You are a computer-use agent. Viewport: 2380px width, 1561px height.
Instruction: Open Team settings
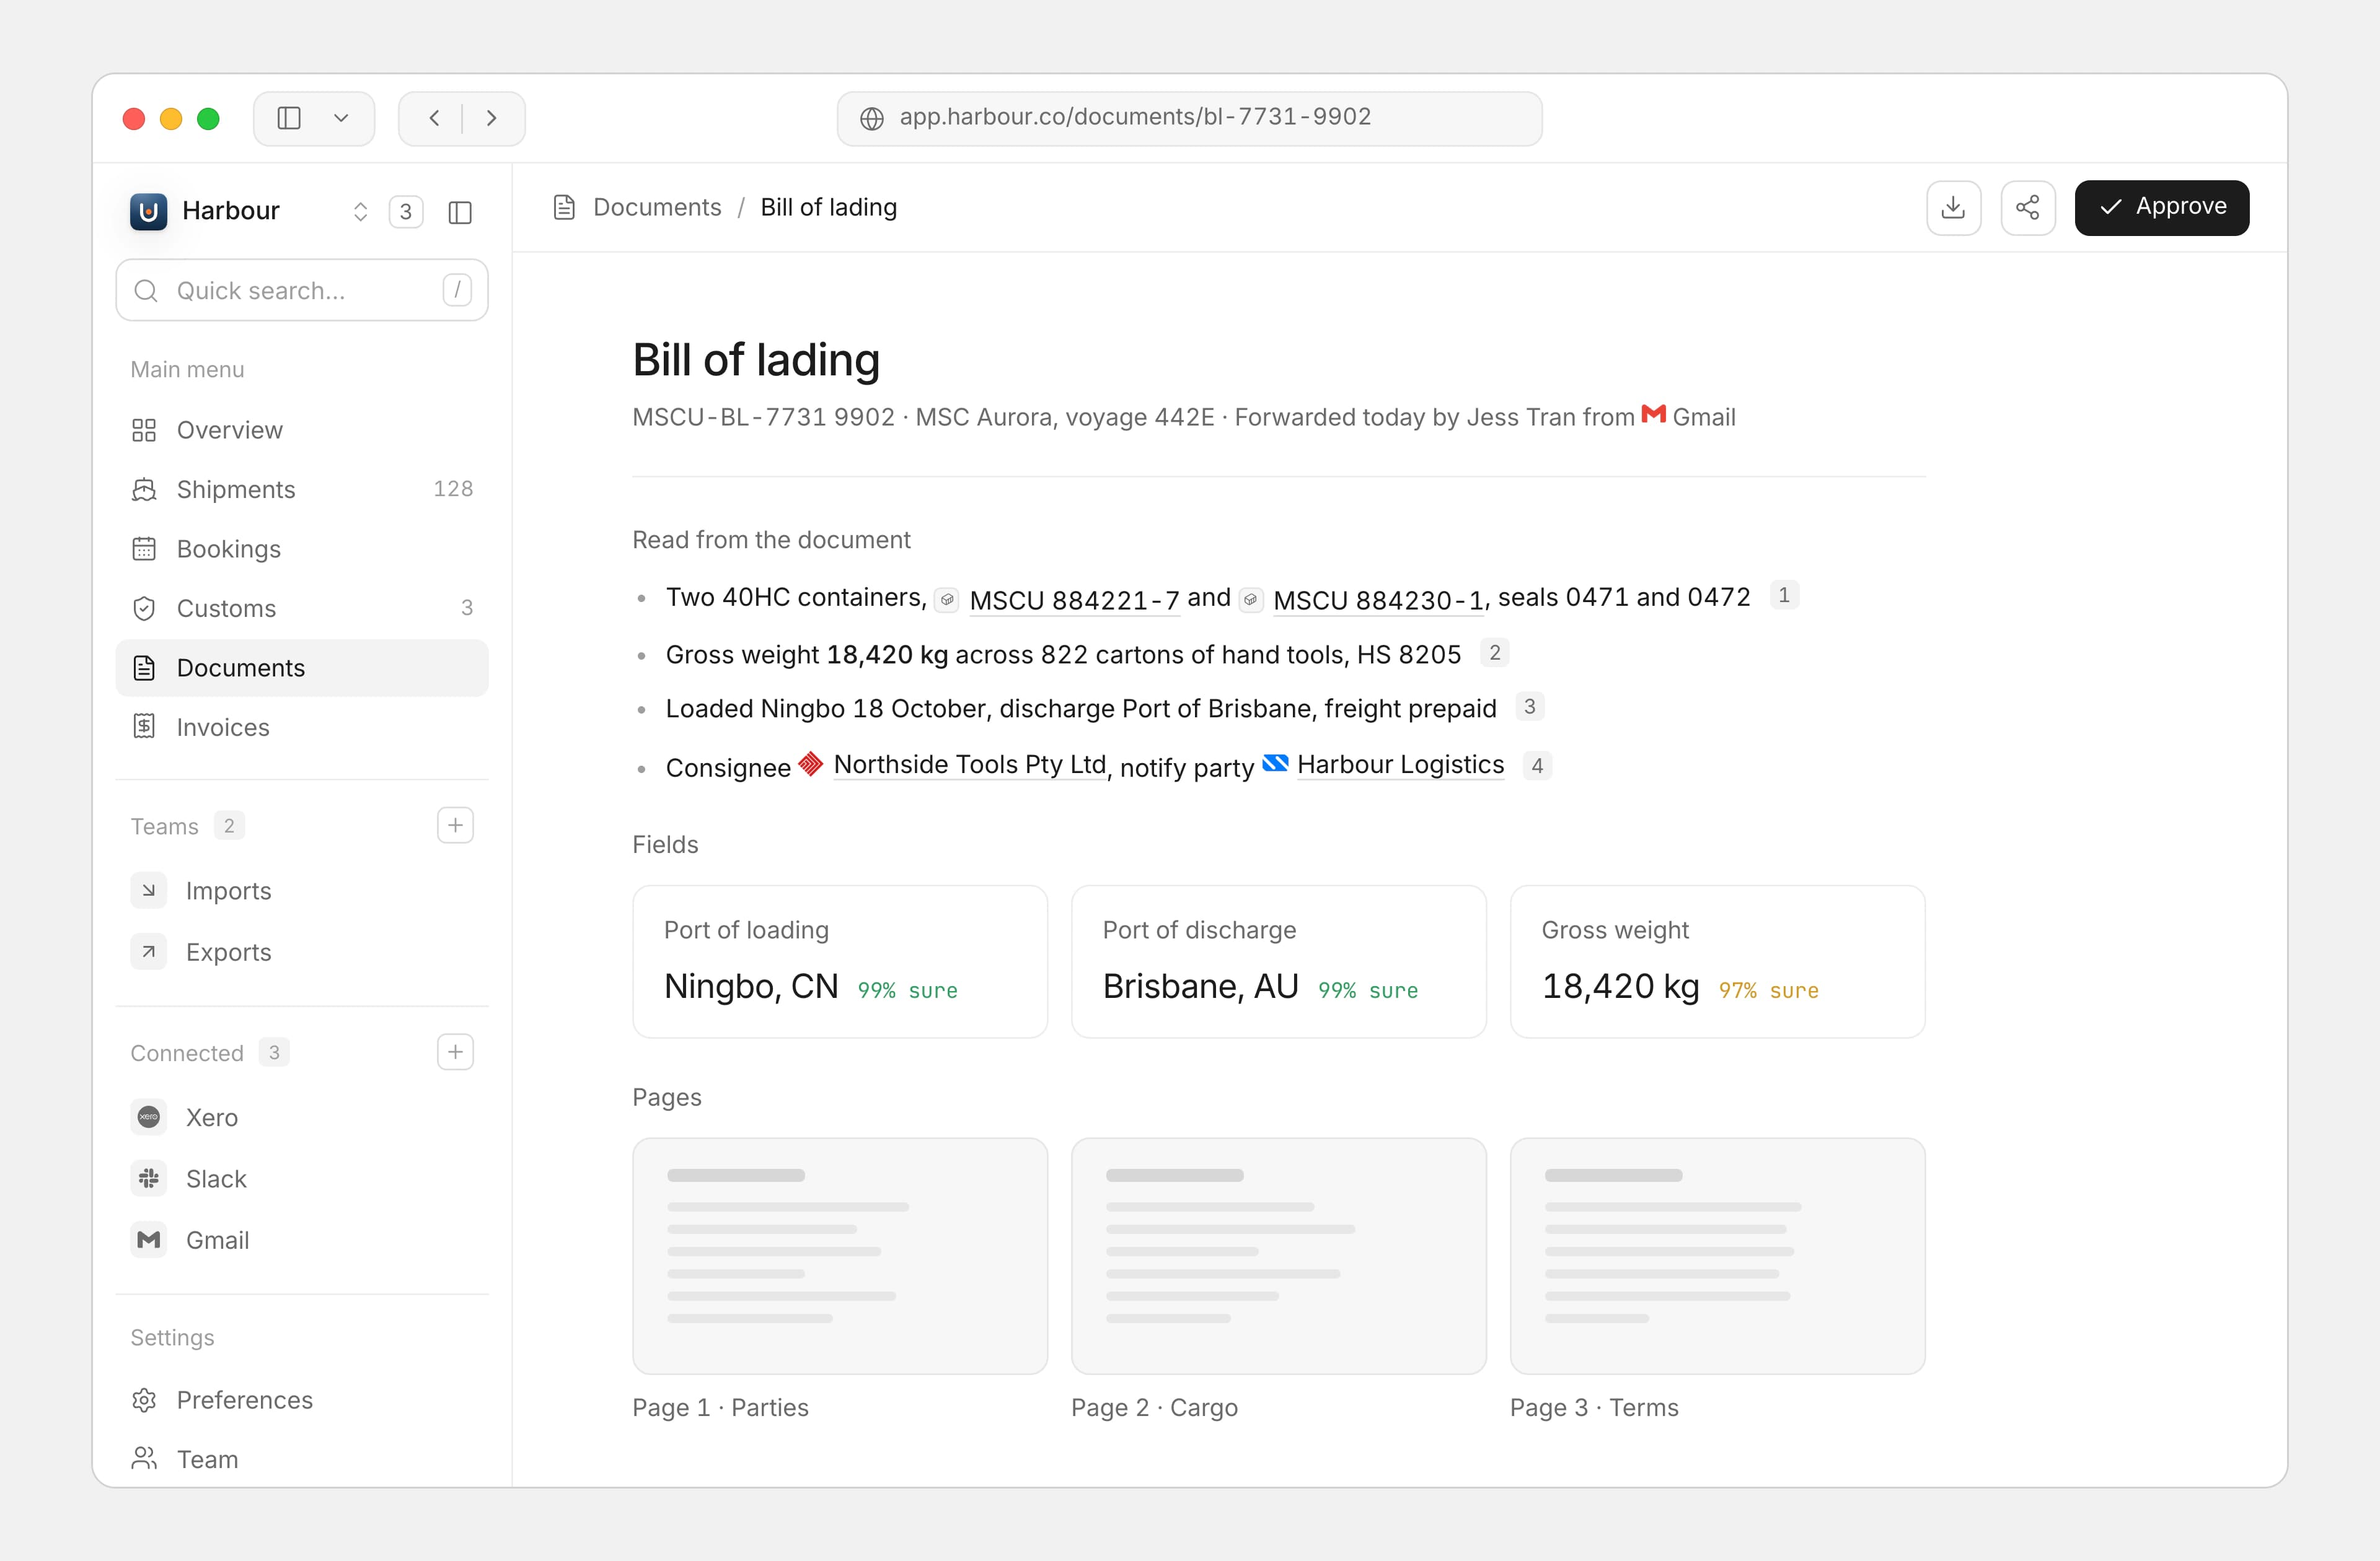pyautogui.click(x=302, y=1459)
